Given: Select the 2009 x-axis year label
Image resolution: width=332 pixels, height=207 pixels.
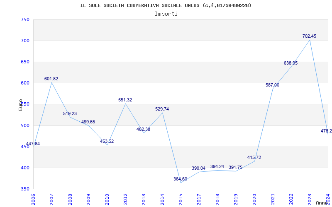Looking at the screenshot, I should 88,199.
